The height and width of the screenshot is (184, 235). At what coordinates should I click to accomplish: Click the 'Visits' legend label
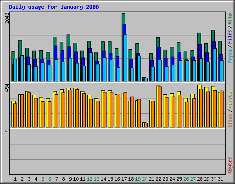pyautogui.click(x=230, y=100)
